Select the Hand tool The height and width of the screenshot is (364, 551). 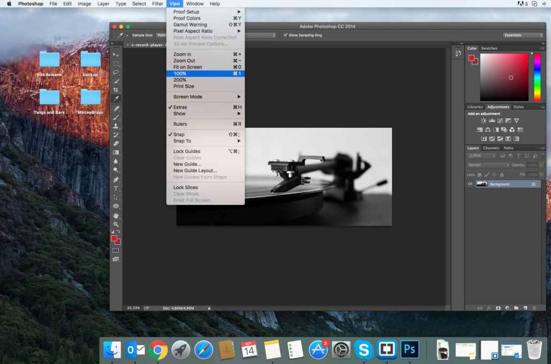pos(116,216)
